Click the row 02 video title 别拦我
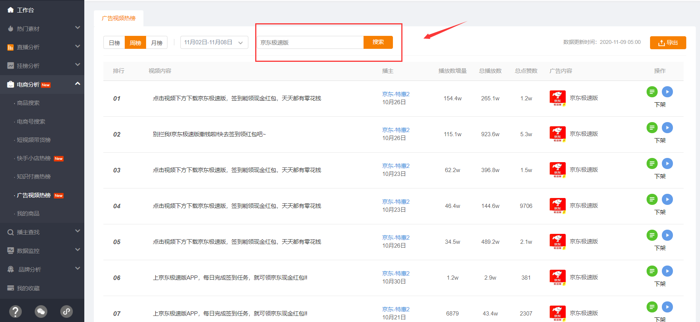700x322 pixels. coord(209,134)
